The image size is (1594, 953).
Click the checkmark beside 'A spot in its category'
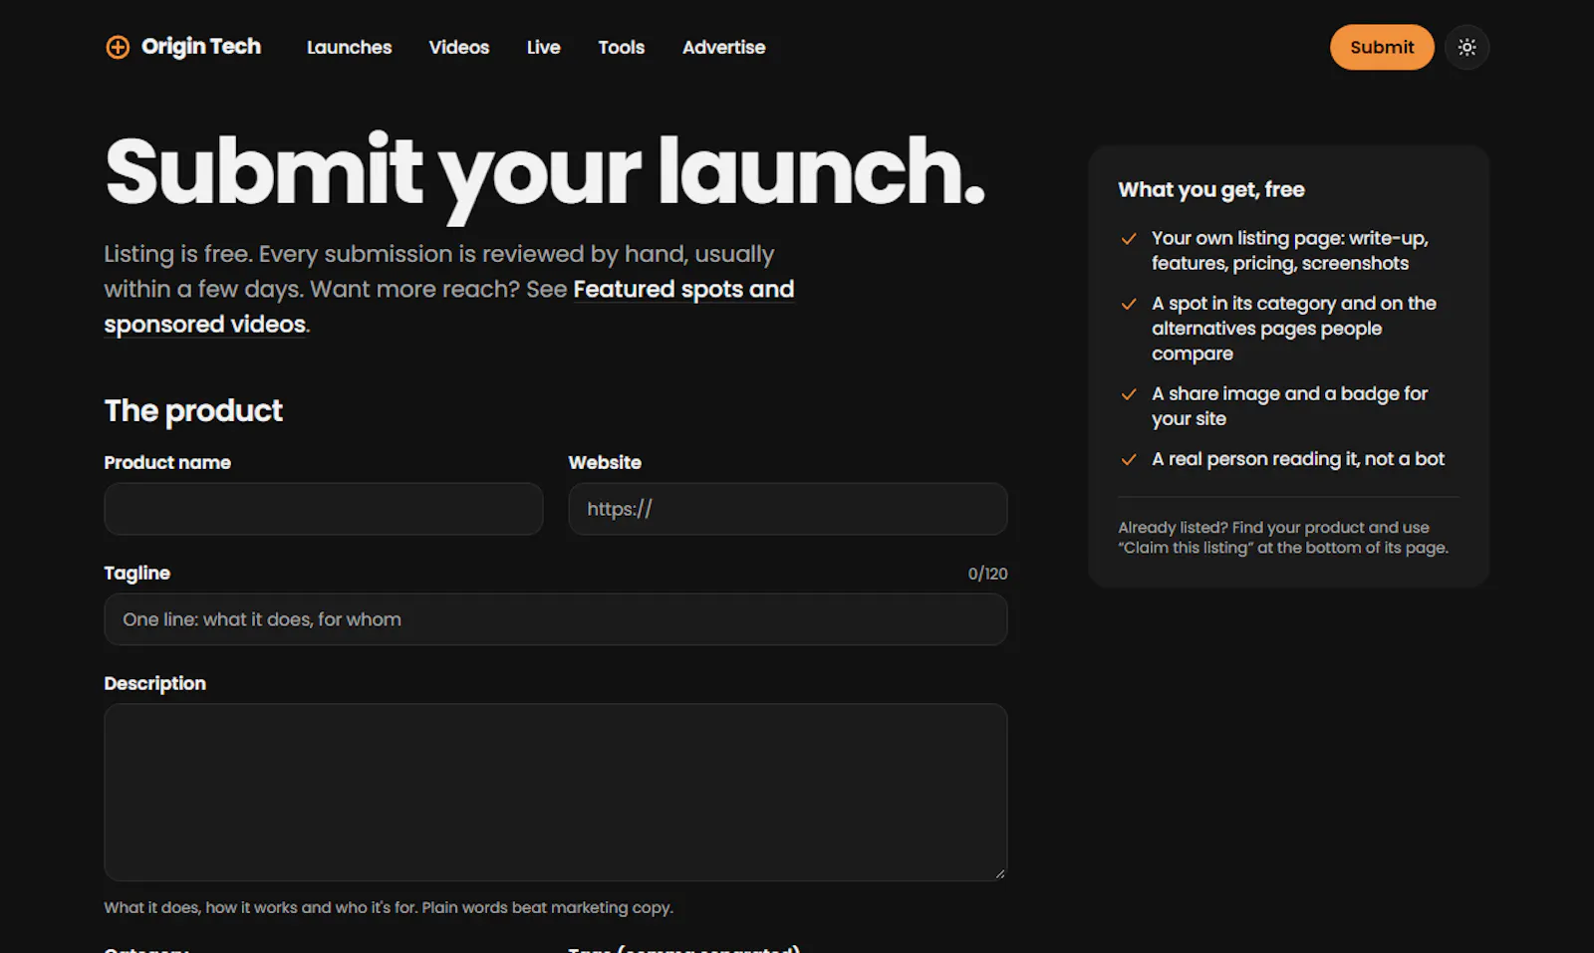(1129, 304)
